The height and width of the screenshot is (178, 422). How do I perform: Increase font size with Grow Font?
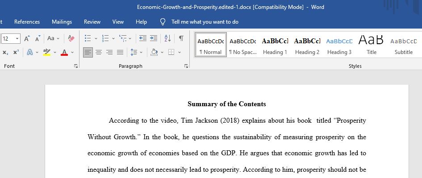tap(27, 38)
